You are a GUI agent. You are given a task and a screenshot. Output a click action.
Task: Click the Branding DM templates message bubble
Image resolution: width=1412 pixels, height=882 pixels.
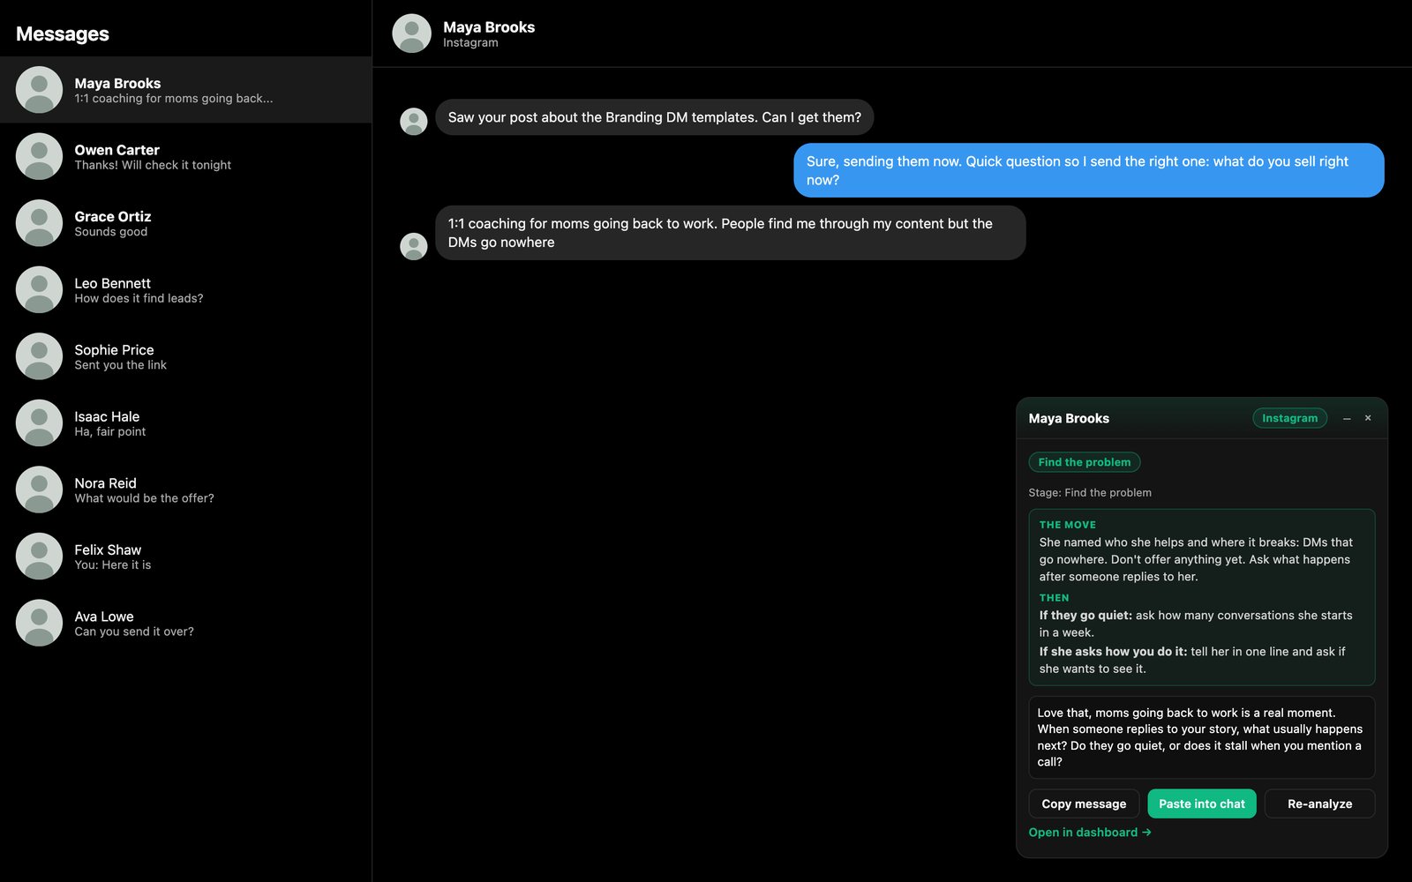click(x=654, y=117)
